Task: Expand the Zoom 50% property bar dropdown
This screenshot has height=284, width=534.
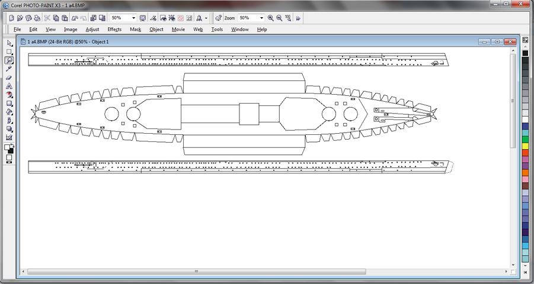Action: (x=261, y=18)
